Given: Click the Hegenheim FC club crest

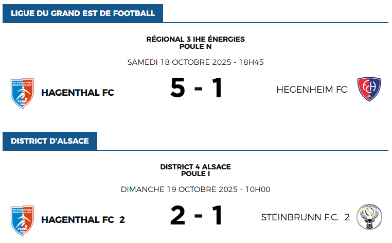Looking at the screenshot, I should point(368,89).
